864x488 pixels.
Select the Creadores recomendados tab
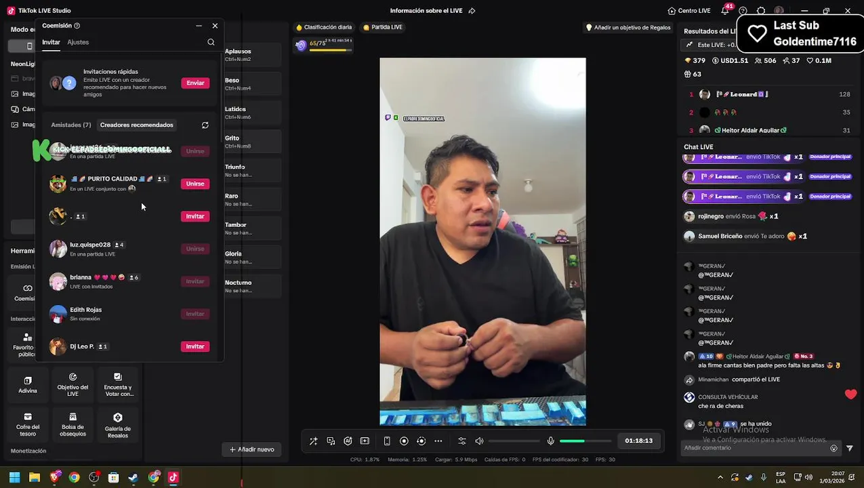point(137,125)
